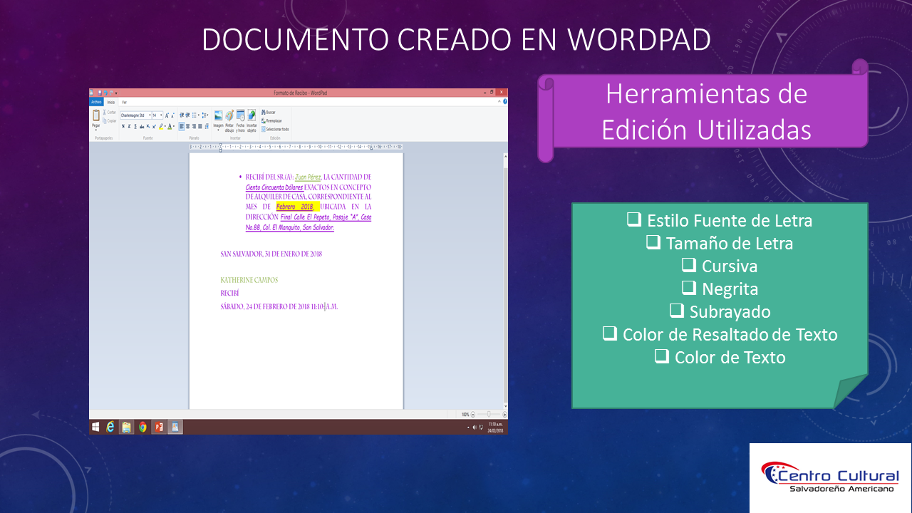
Task: Click Pintar dibujo paint drawing icon
Action: click(229, 115)
